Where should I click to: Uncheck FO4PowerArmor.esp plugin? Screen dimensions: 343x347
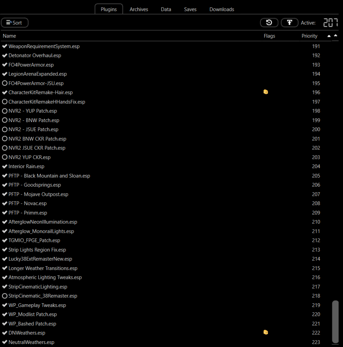click(5, 65)
